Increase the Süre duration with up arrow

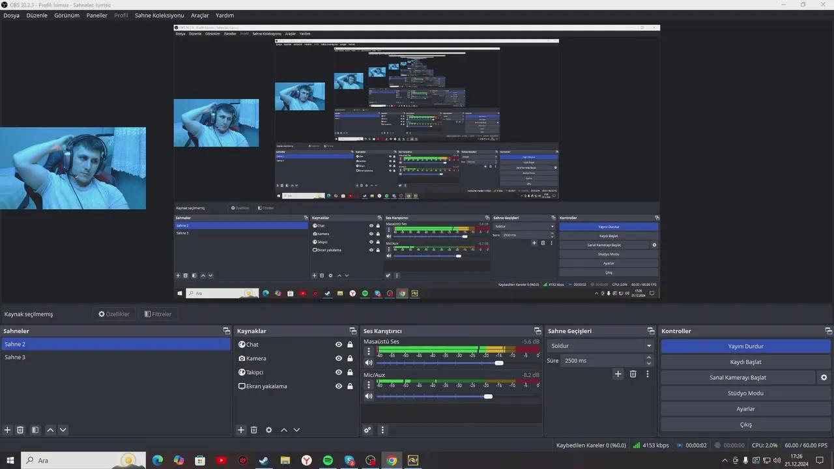coord(648,358)
